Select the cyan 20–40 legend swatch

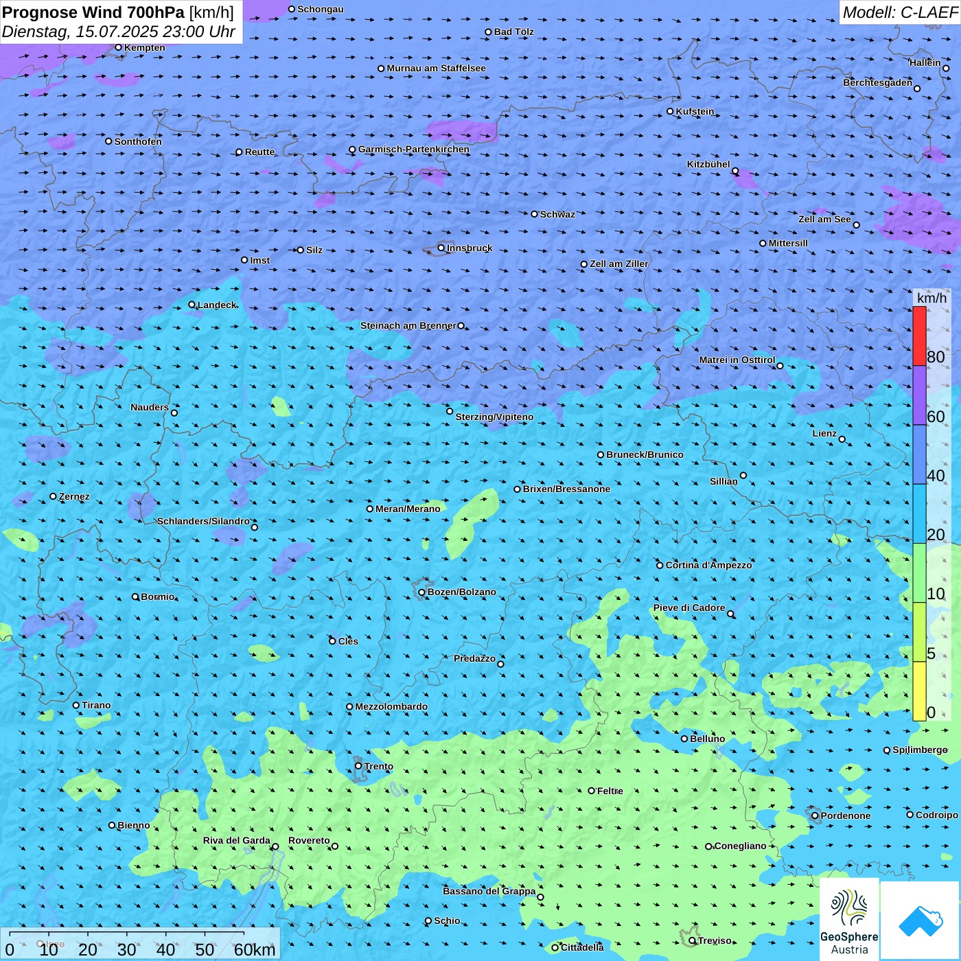pos(919,514)
